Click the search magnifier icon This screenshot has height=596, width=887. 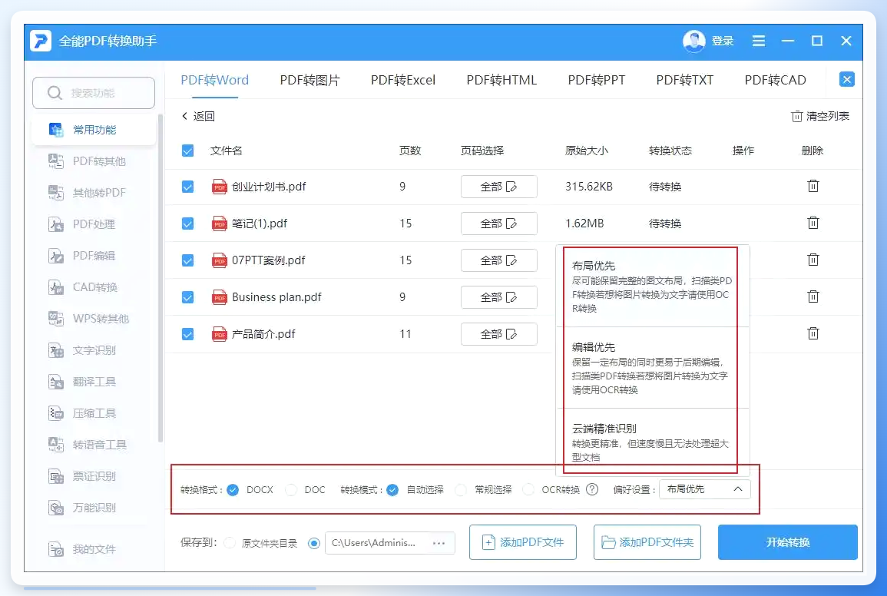pos(55,93)
